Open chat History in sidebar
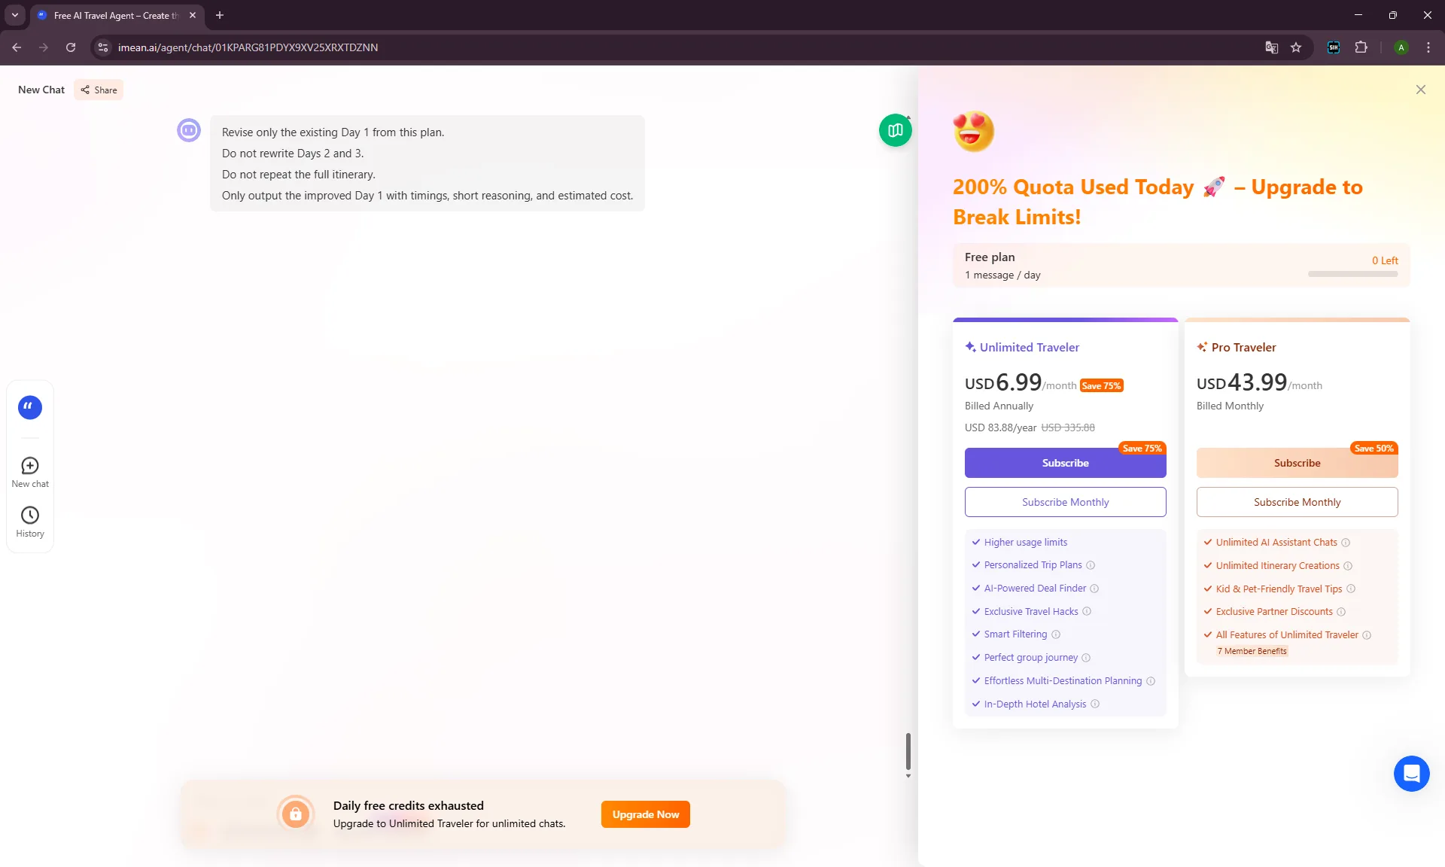1445x867 pixels. [x=30, y=522]
